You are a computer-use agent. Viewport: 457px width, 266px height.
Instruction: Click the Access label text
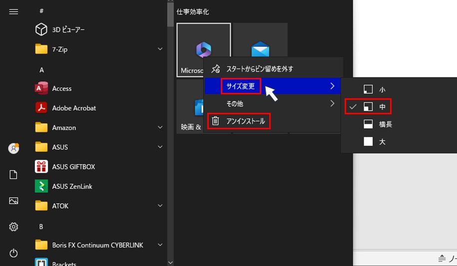pos(62,88)
